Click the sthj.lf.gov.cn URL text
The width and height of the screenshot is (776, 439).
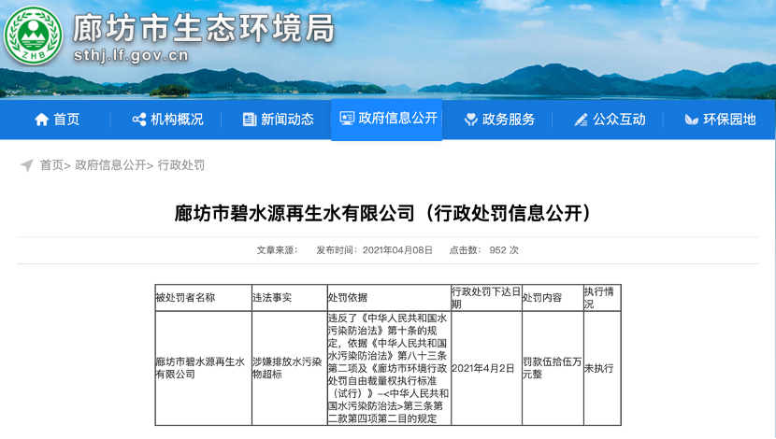tap(131, 55)
